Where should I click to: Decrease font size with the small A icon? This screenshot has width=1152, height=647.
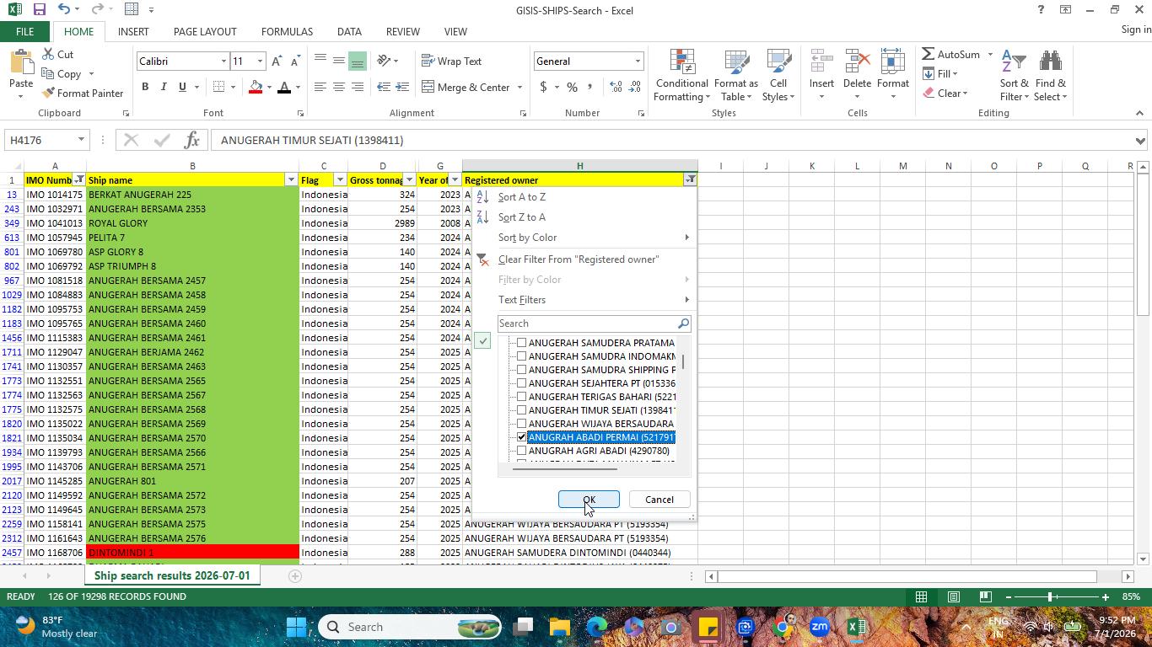click(x=294, y=61)
